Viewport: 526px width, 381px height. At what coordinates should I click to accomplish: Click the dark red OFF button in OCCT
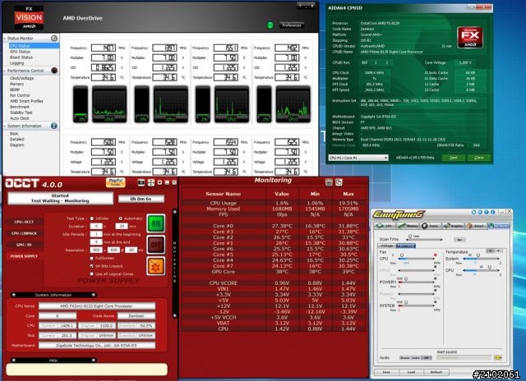156,245
